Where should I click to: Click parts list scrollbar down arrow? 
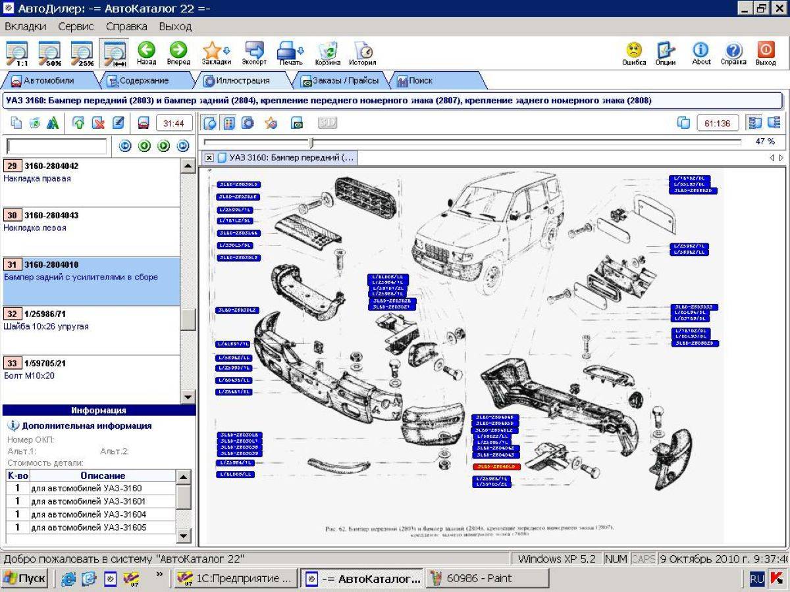(x=188, y=397)
